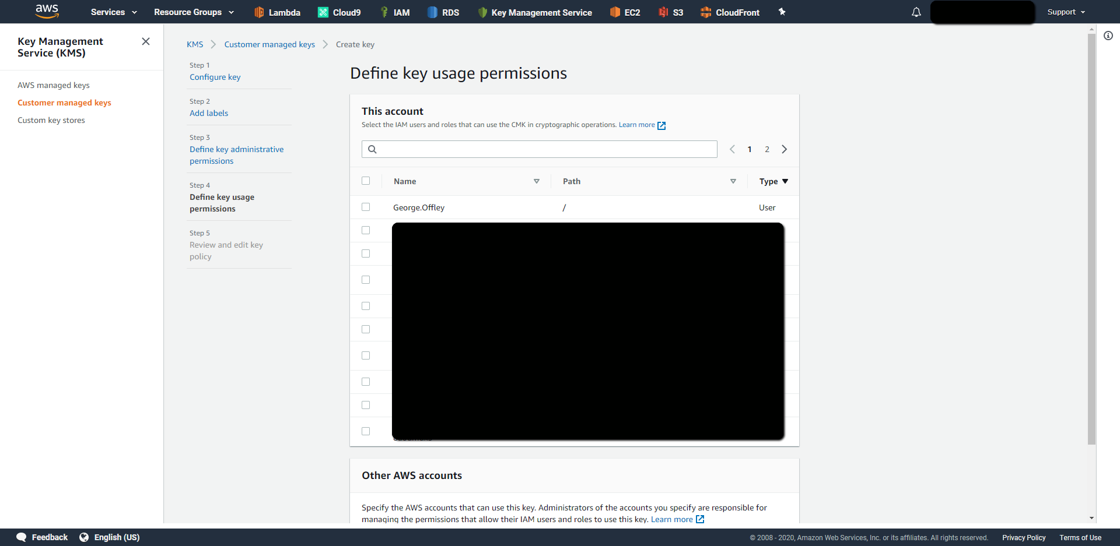Image resolution: width=1120 pixels, height=546 pixels.
Task: Click the notifications bell icon
Action: [916, 12]
